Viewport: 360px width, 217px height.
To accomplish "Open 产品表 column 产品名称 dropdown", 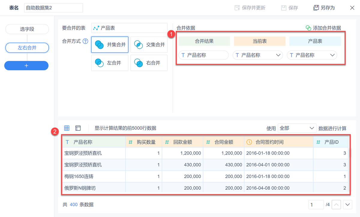I will pos(312,55).
